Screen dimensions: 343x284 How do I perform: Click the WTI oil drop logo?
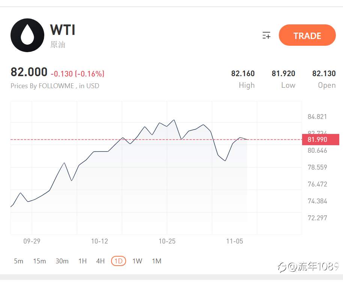point(27,35)
